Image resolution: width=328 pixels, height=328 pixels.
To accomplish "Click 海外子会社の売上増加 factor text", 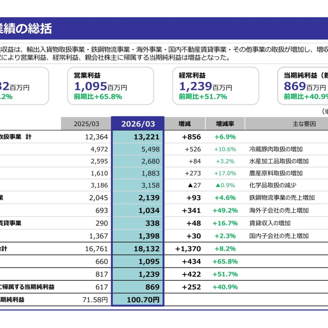I will click(279, 210).
